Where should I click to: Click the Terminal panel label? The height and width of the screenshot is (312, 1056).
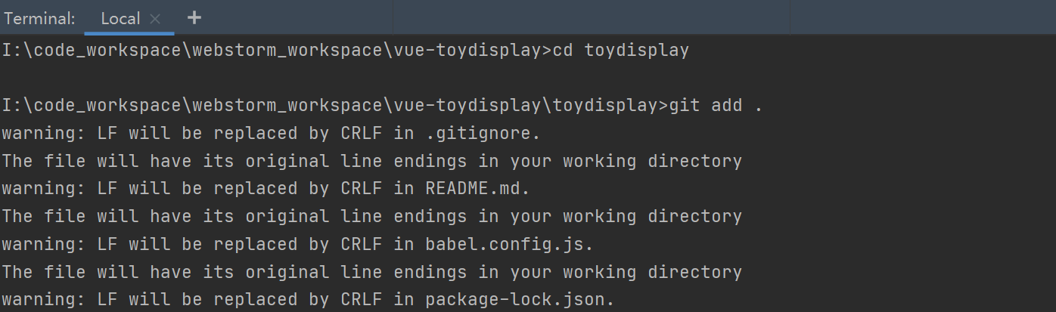pyautogui.click(x=39, y=18)
